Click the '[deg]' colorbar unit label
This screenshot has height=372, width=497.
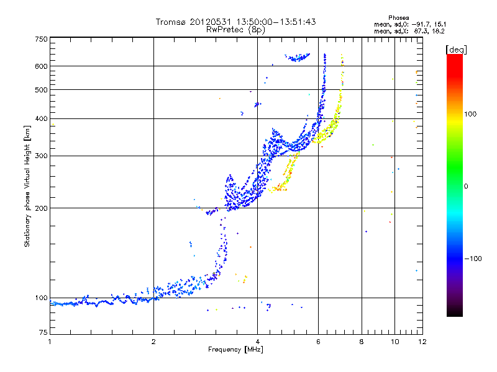click(456, 50)
